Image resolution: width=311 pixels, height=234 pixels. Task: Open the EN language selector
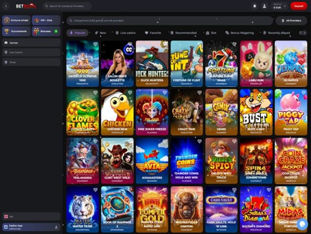coord(31,216)
